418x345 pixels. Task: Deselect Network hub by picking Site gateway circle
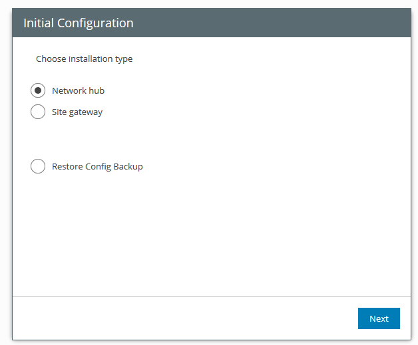(x=38, y=112)
